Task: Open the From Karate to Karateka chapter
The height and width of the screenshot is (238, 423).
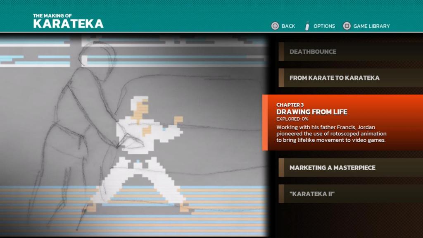Action: [x=334, y=78]
